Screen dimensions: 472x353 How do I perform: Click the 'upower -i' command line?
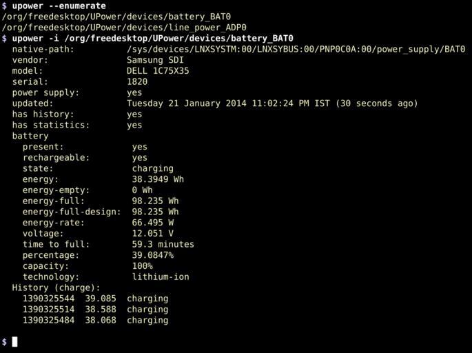pos(152,39)
